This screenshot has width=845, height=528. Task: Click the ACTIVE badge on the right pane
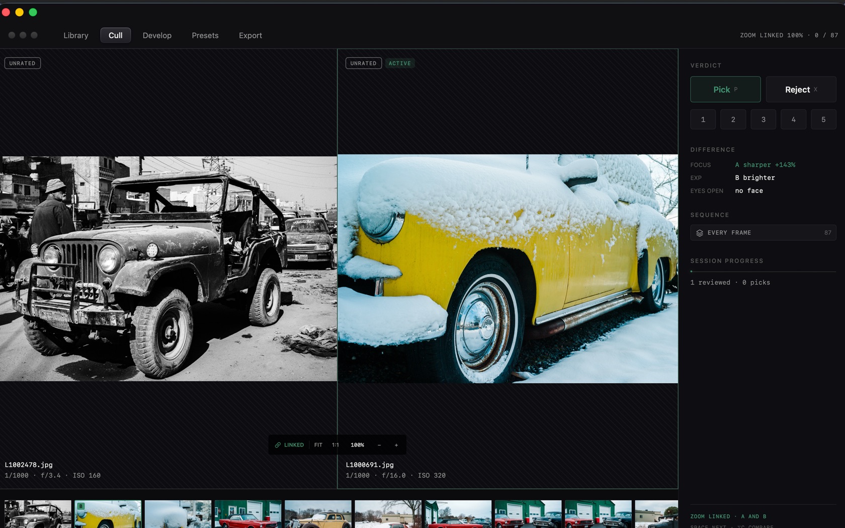pyautogui.click(x=400, y=63)
